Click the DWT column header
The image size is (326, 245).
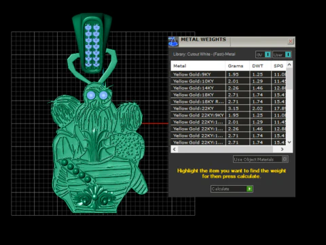(x=260, y=66)
